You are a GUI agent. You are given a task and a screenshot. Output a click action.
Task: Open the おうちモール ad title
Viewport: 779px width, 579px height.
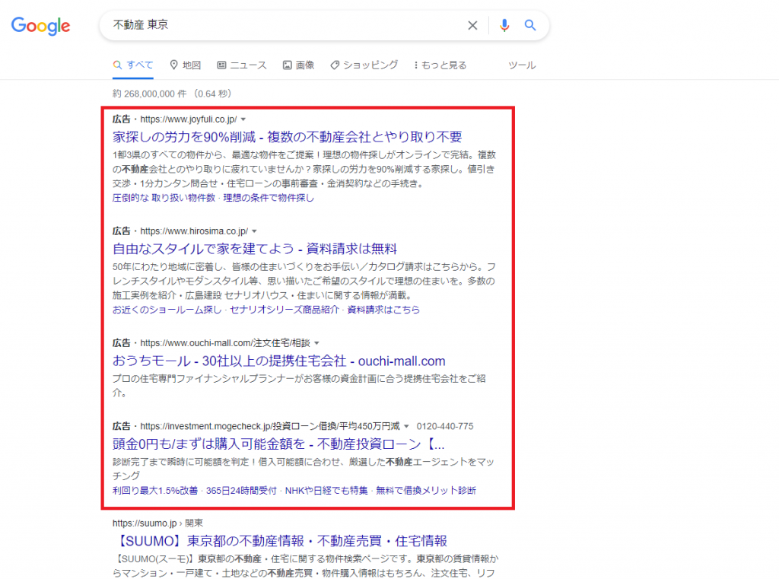[x=278, y=361]
